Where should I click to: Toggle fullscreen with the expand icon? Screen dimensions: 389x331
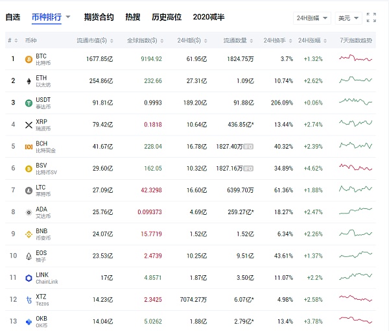371,18
